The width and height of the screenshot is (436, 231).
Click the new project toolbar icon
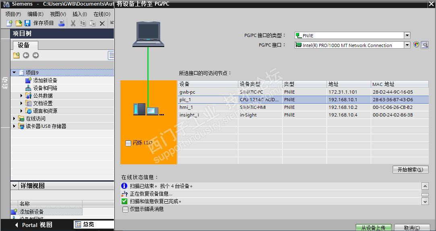[x=9, y=23]
